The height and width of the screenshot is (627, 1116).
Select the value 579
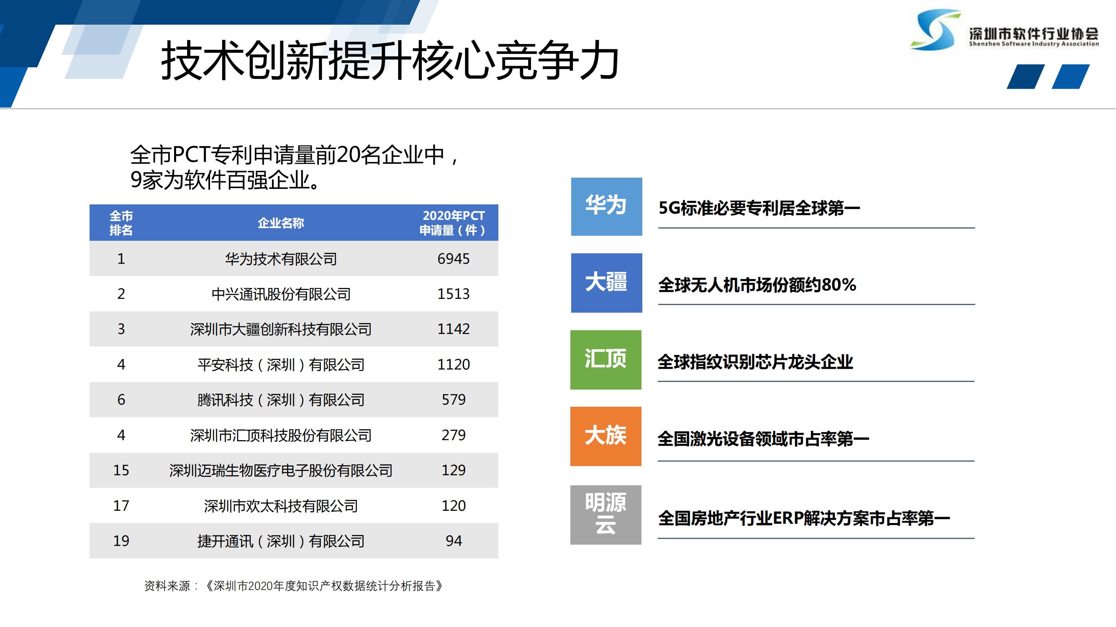click(x=453, y=400)
